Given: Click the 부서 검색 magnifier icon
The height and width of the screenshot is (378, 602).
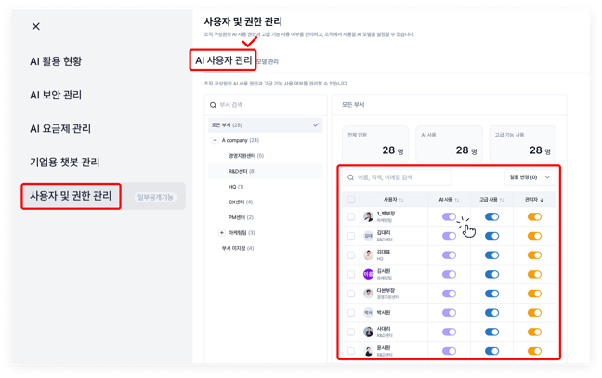Looking at the screenshot, I should [x=214, y=105].
